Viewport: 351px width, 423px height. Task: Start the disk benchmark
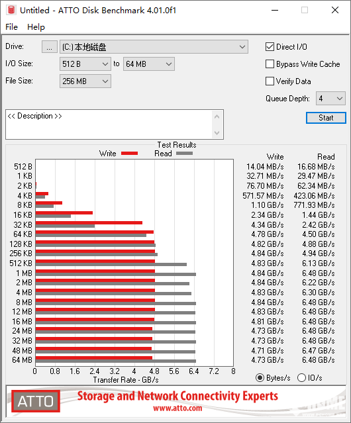pyautogui.click(x=326, y=118)
